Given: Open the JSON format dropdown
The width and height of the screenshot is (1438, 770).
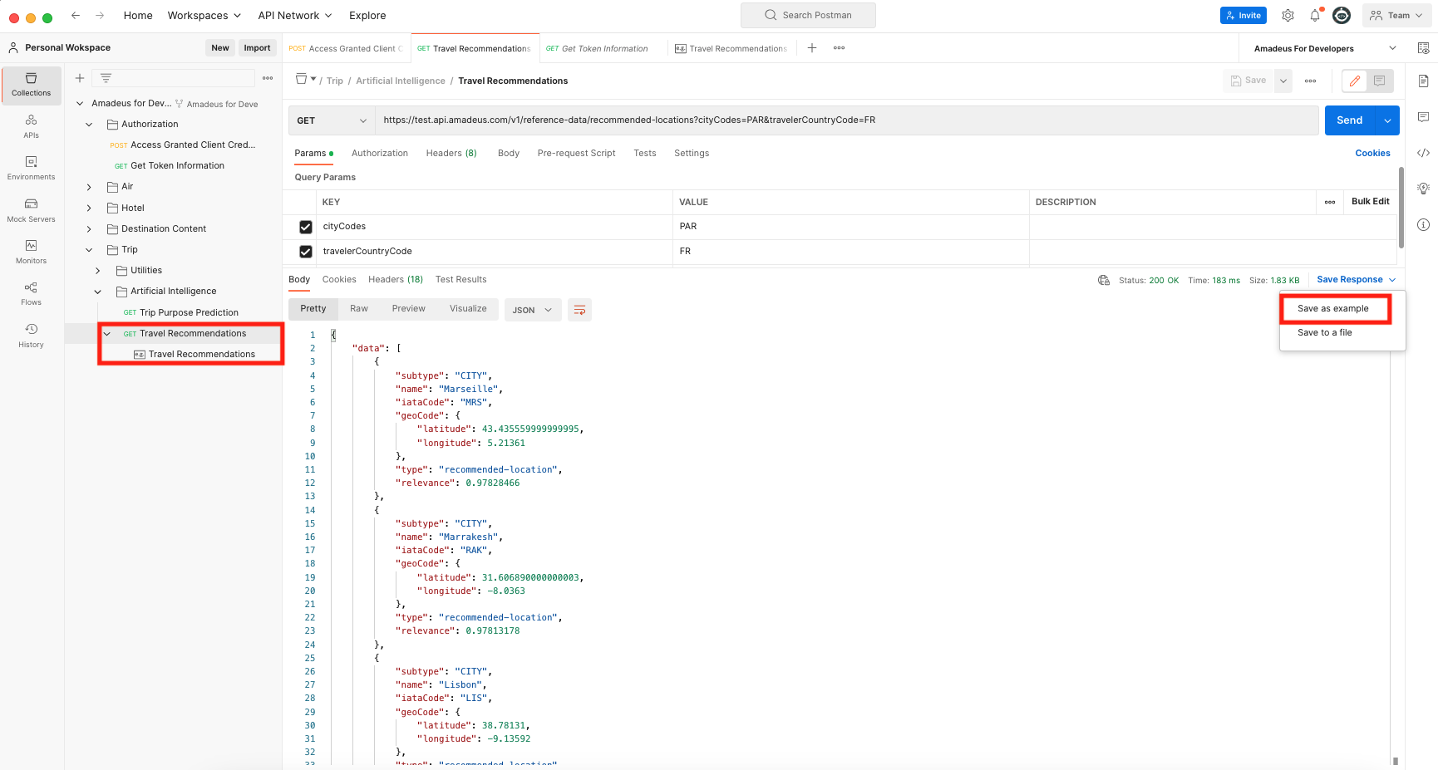Looking at the screenshot, I should click(533, 310).
